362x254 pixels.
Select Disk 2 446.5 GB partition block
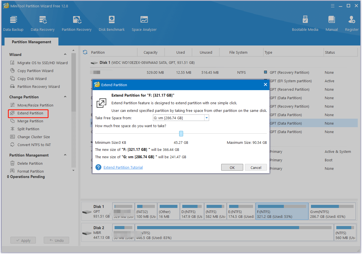[234, 233]
